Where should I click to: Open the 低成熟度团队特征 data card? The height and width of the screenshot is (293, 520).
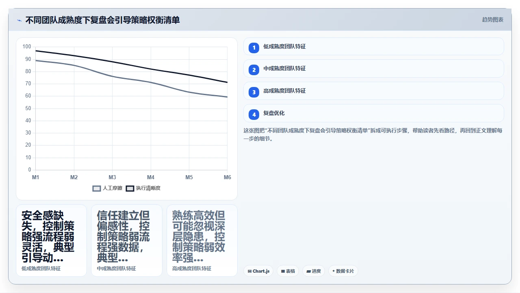point(51,241)
